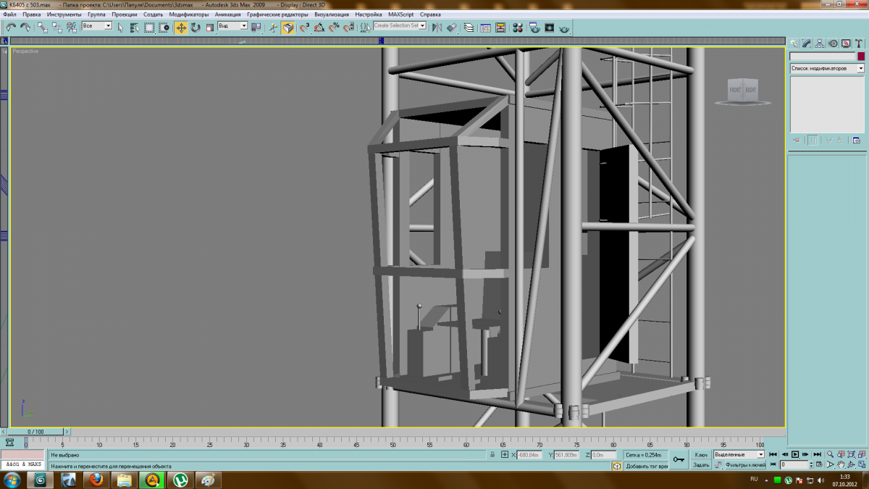Open the MAXScript menu
The image size is (869, 489).
point(401,14)
